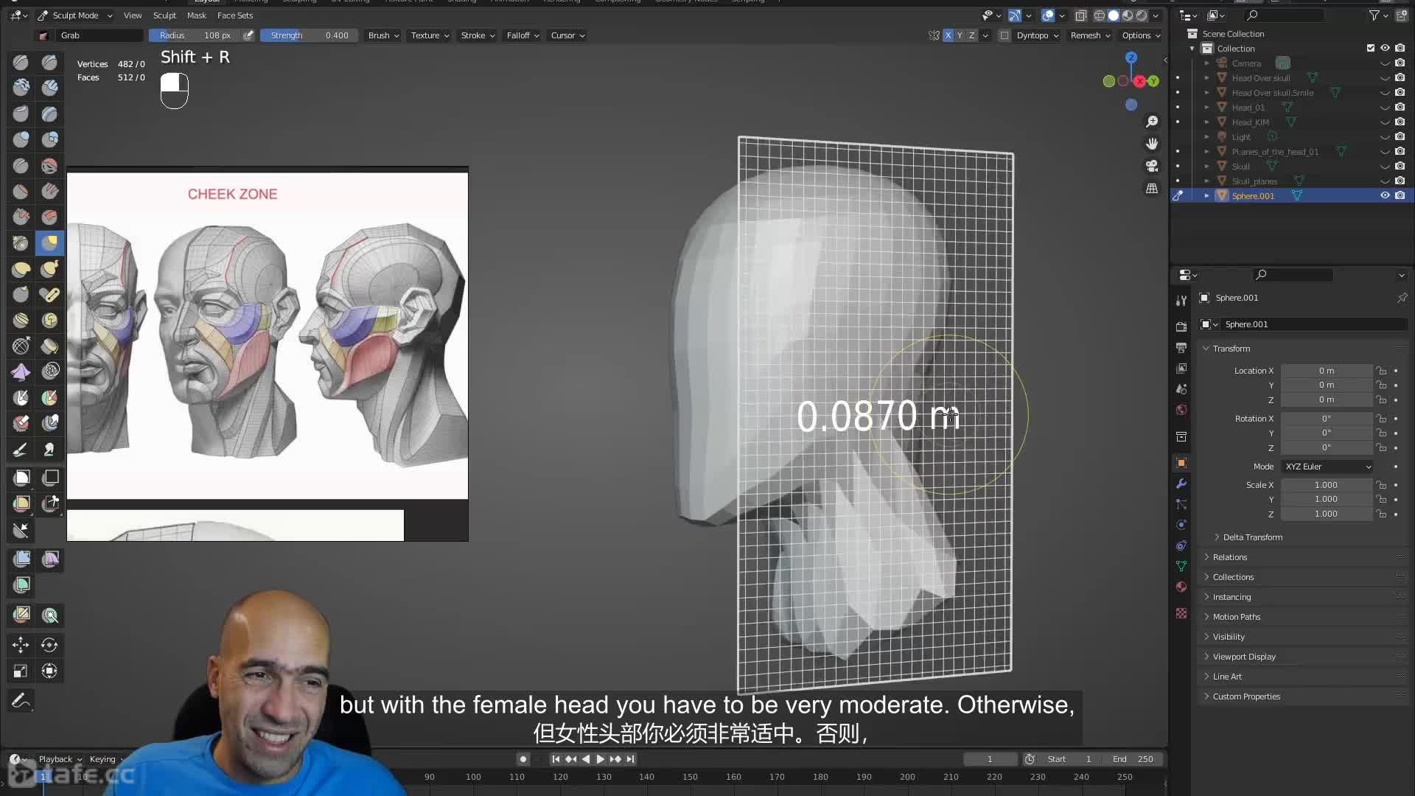
Task: Open the Render properties tab
Action: click(x=1181, y=327)
